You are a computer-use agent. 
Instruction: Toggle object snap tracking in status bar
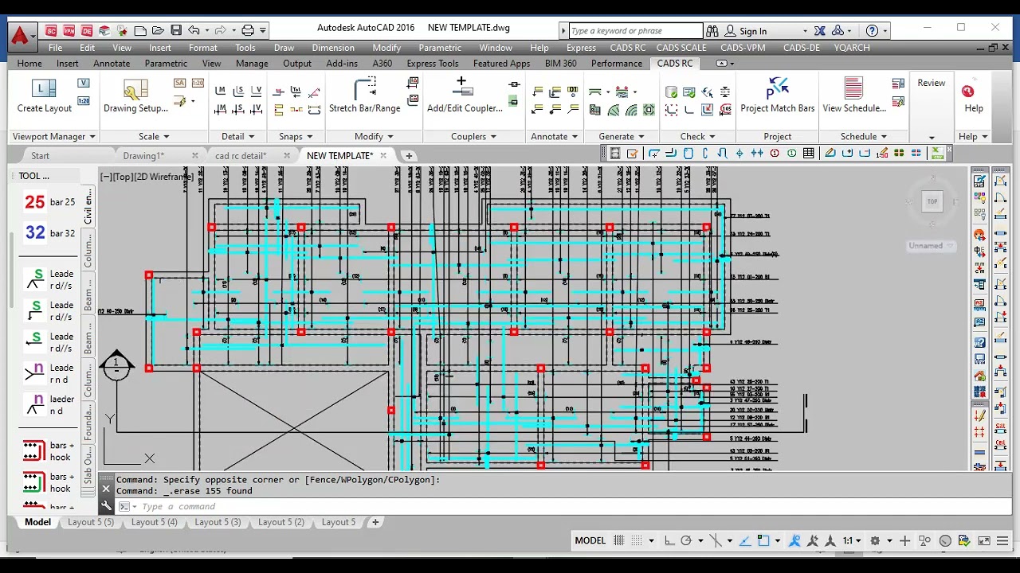(x=746, y=540)
